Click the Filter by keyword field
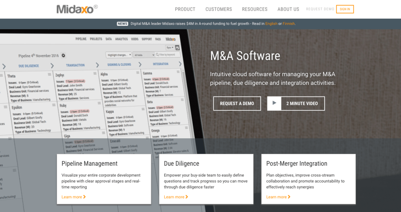Screen dimensions: 401x212 [x=168, y=55]
